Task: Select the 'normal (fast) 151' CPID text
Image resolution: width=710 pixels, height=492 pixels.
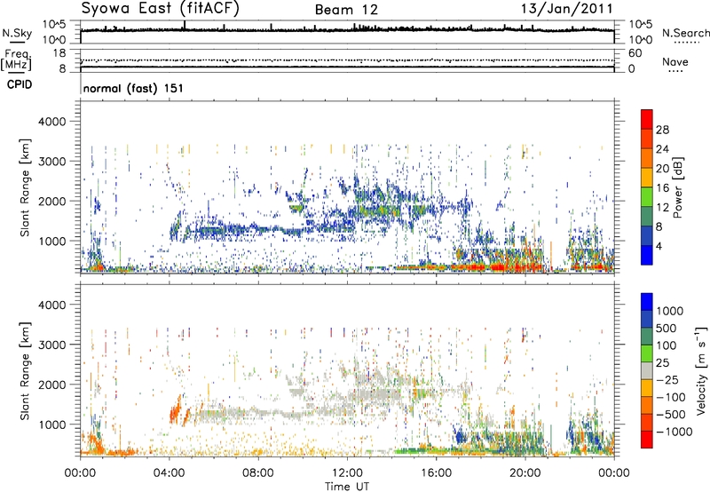Action: (133, 88)
